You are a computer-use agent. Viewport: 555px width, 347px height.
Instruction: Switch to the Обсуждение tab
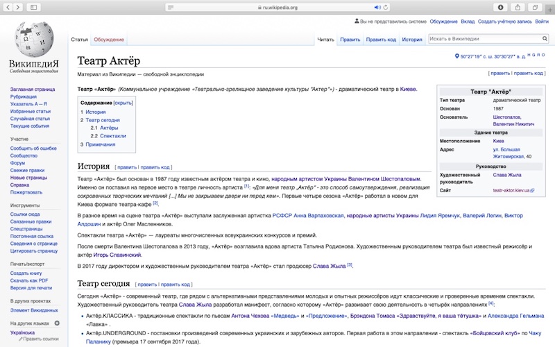pos(109,40)
